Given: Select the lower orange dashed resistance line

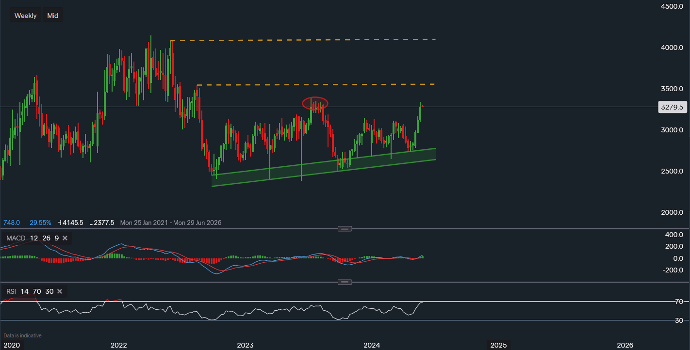Looking at the screenshot, I should coord(315,85).
